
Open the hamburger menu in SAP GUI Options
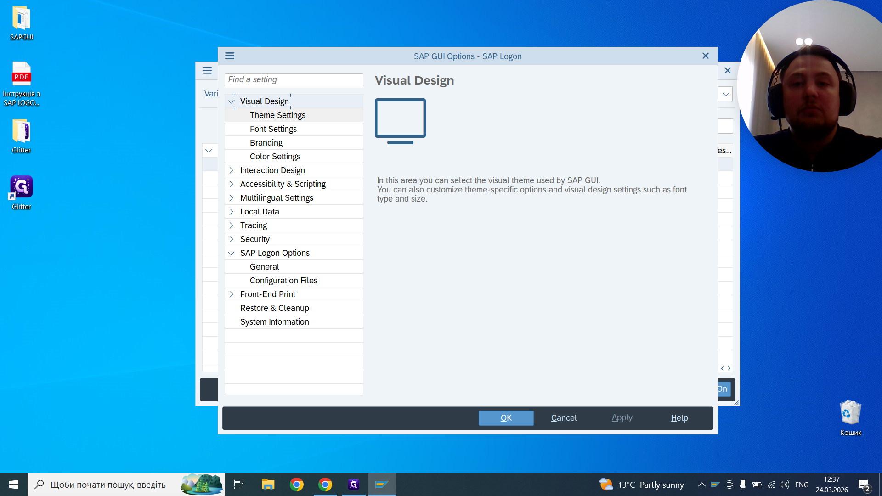click(x=230, y=56)
